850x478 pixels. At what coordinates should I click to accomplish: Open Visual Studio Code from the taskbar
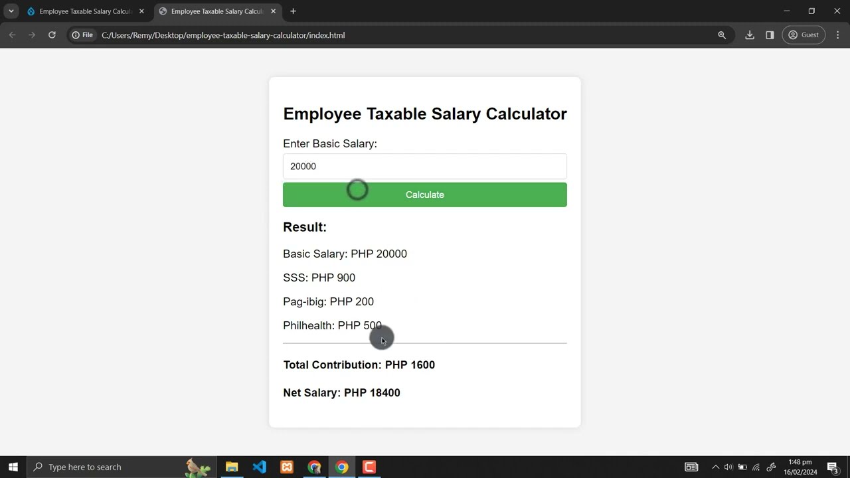259,467
